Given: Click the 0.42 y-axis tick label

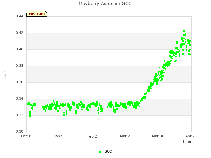Looking at the screenshot, I should click(x=19, y=33).
